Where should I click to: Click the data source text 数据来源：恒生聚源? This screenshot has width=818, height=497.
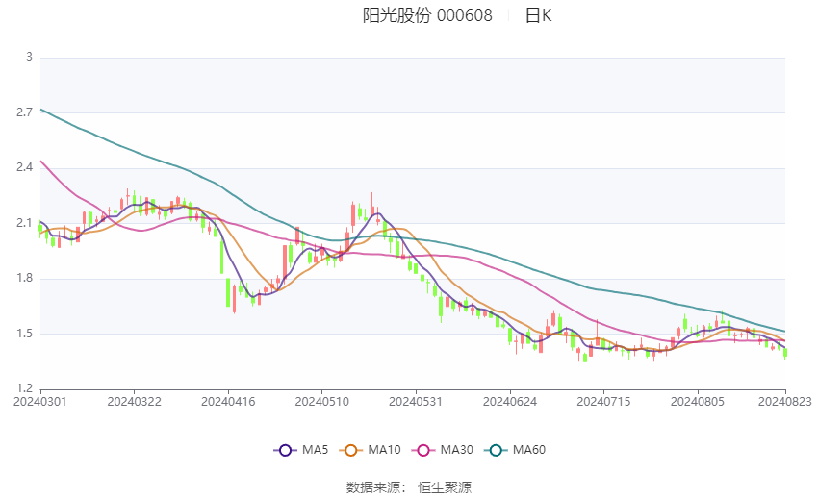click(409, 487)
